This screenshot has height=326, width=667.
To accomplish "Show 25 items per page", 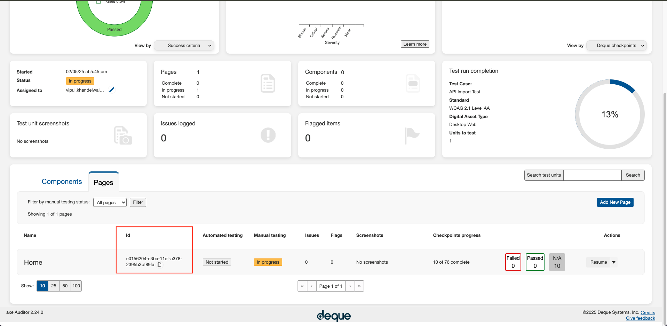I will [54, 286].
